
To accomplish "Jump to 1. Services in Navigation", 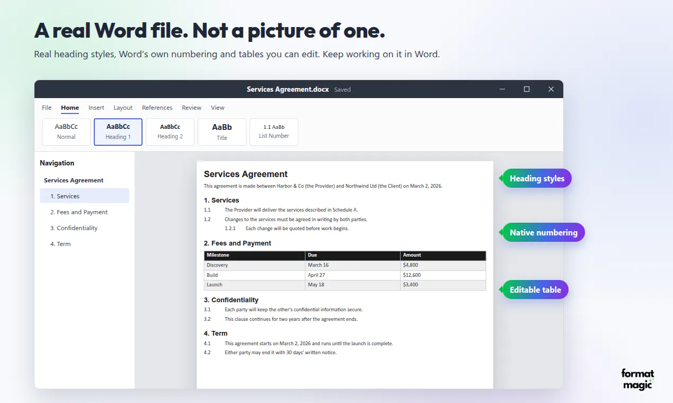I will 84,196.
